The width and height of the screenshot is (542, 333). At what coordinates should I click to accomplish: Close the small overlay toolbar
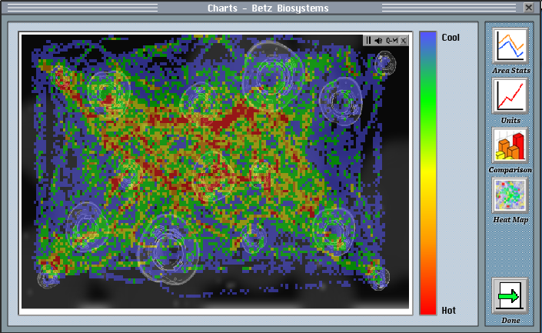(x=404, y=41)
